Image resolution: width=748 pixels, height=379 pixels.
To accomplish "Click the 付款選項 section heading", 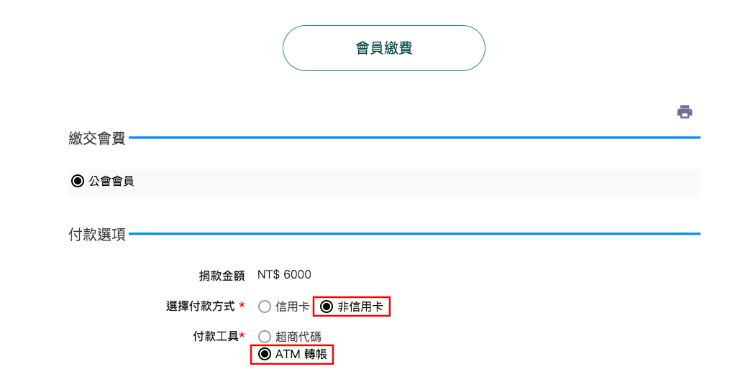I will point(97,235).
